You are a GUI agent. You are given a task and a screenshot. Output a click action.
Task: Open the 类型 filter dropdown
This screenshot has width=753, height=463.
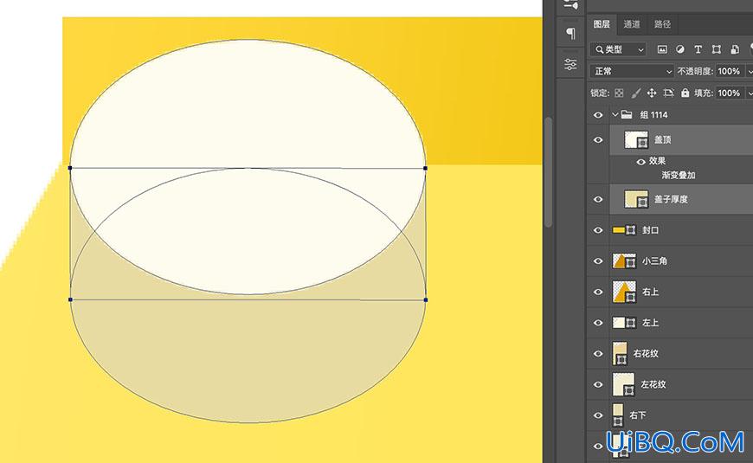tap(618, 49)
